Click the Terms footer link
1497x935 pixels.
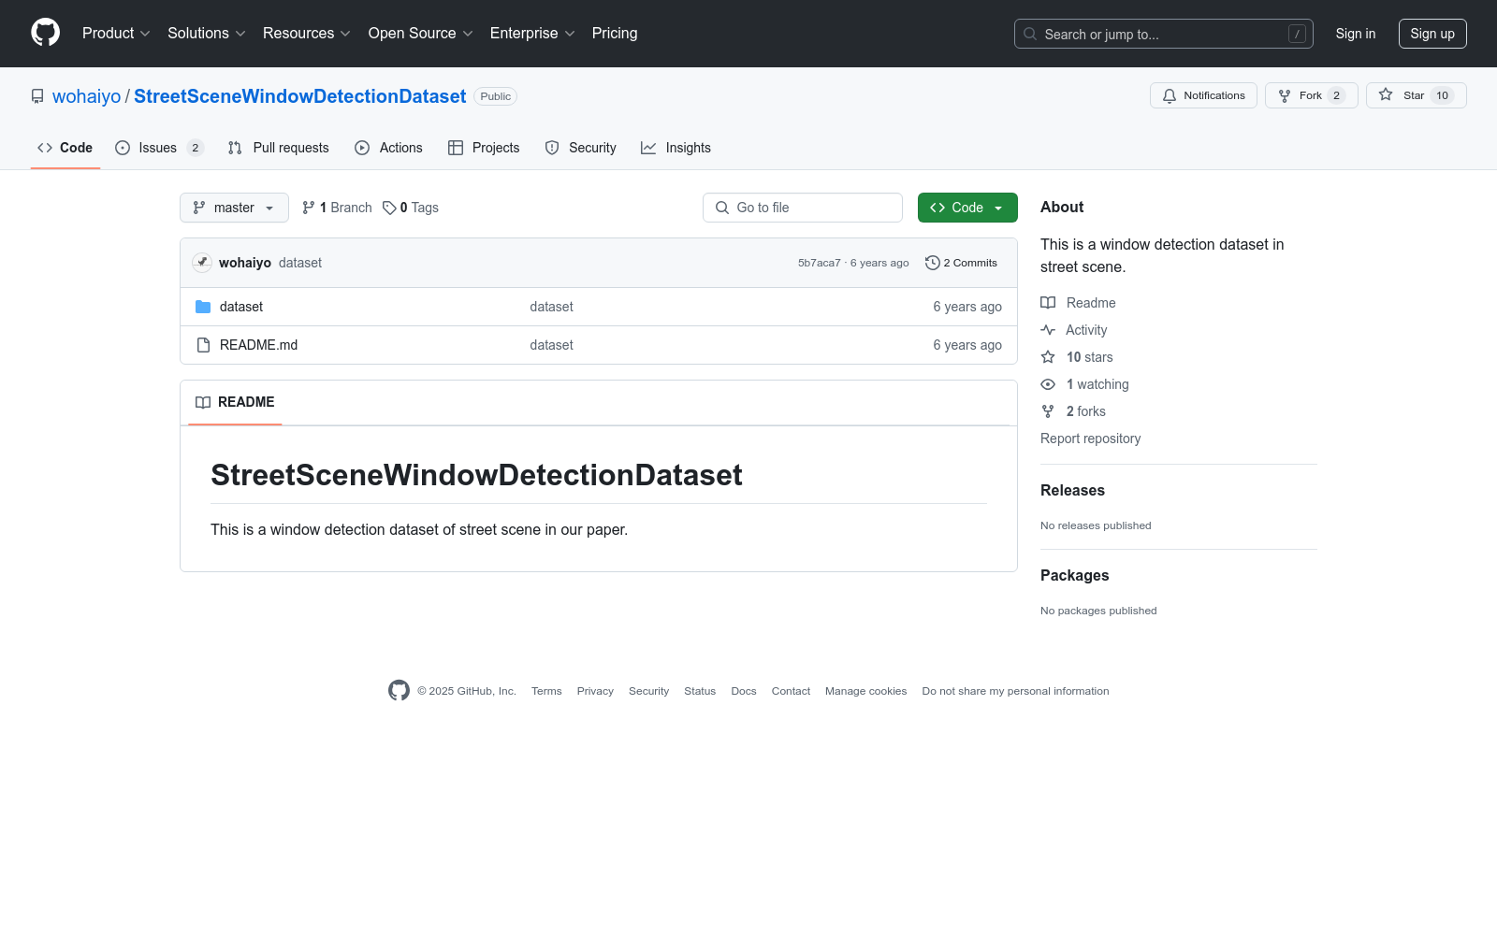[x=546, y=691]
